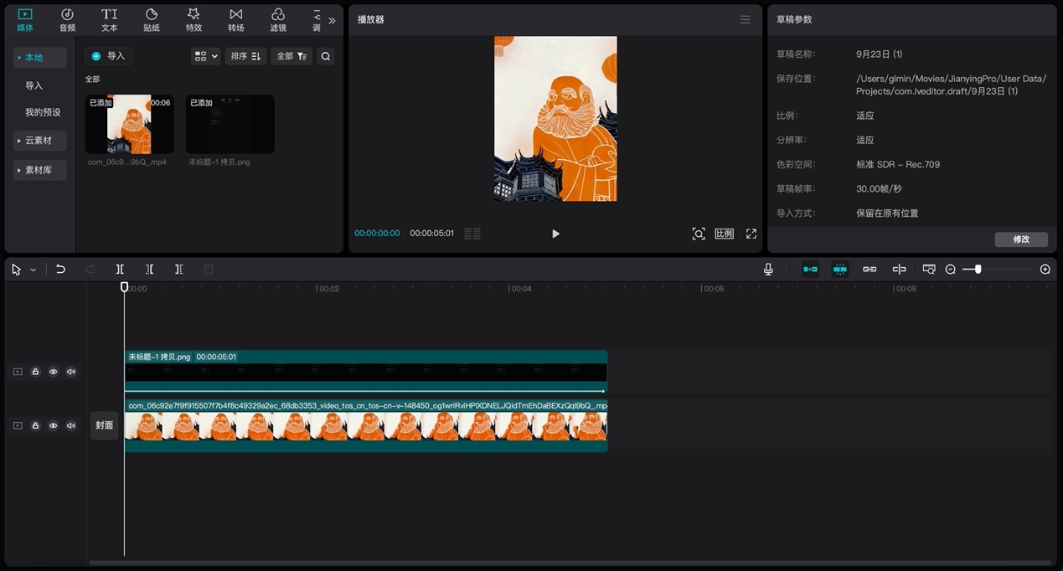Screen dimensions: 1063x571
Task: Click the timeline playhead marker
Action: pos(124,287)
